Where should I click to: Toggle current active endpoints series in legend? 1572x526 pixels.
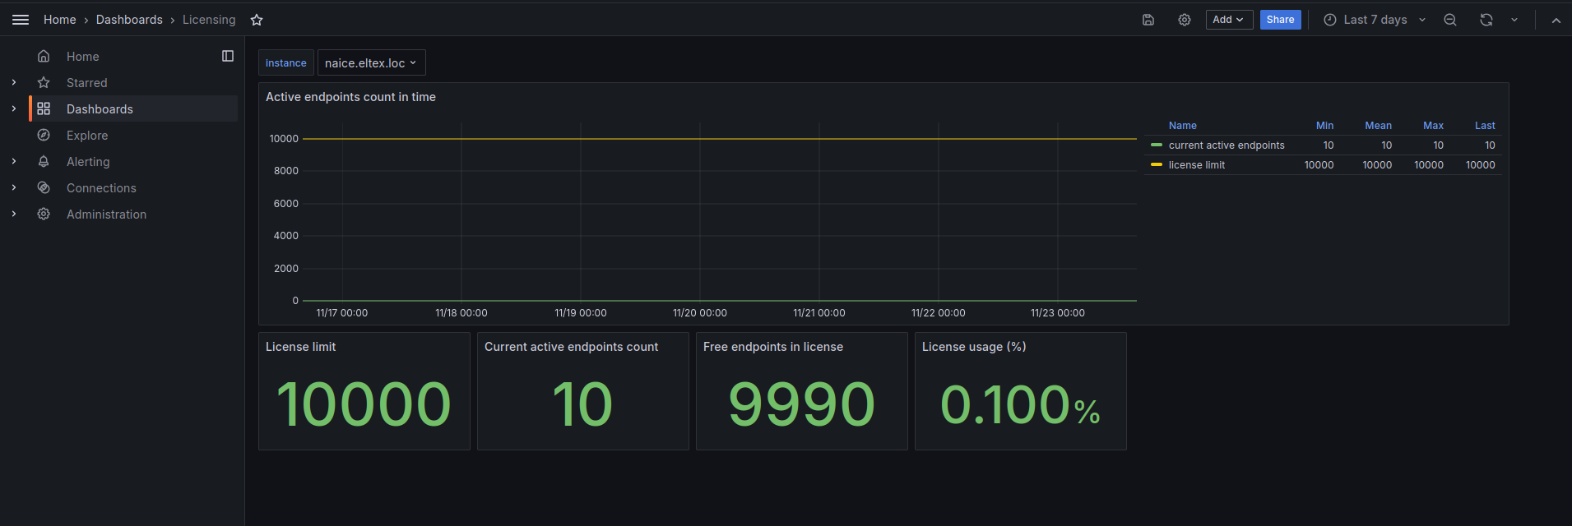1227,145
